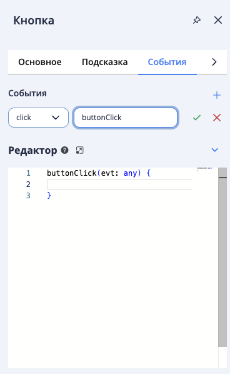Screen dimensions: 230x374
Task: Click the 'Кнопка' panel title
Action: [x=34, y=21]
